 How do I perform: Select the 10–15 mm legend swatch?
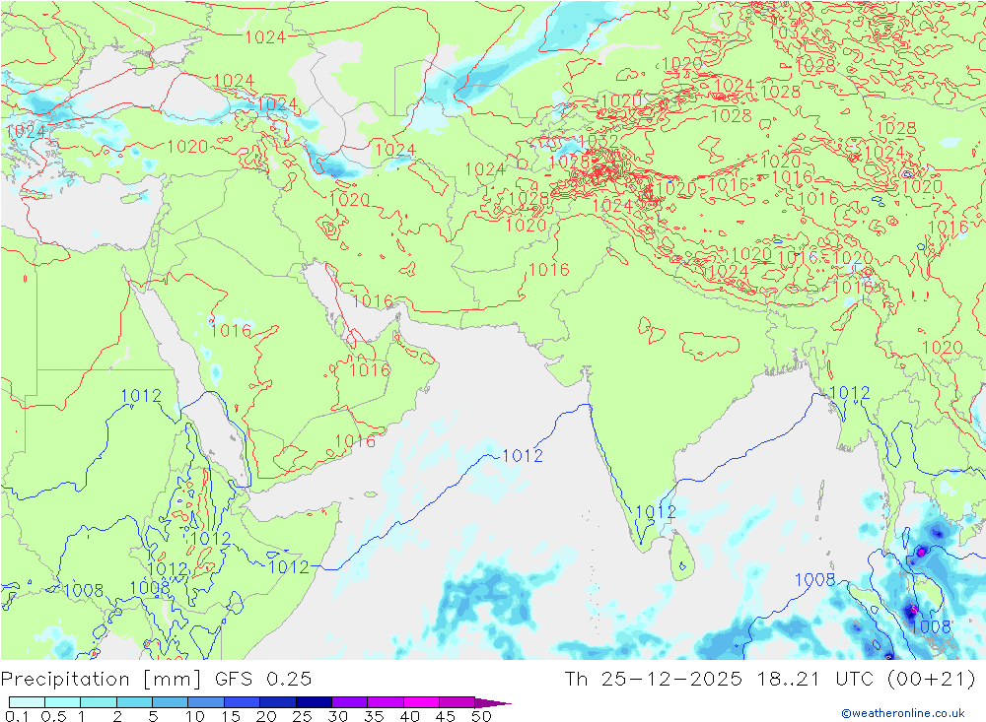click(x=206, y=702)
